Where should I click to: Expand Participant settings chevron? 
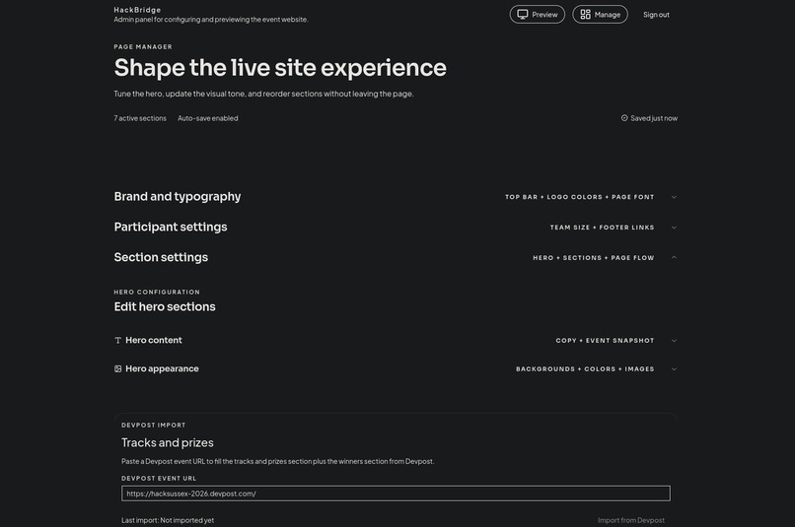[x=674, y=228]
